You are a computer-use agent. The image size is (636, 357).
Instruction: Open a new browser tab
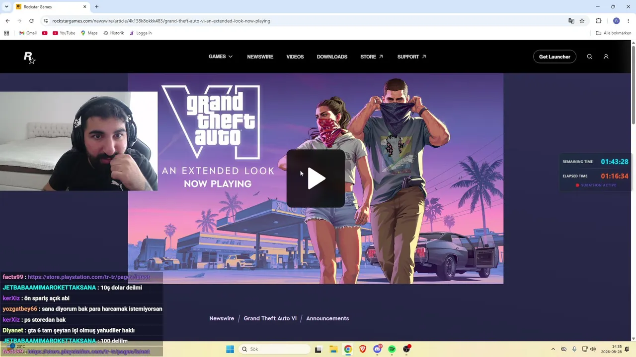coord(96,7)
